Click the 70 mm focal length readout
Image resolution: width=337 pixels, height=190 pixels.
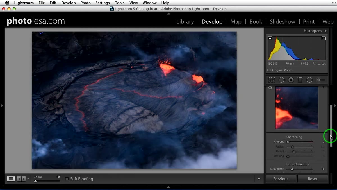click(290, 64)
